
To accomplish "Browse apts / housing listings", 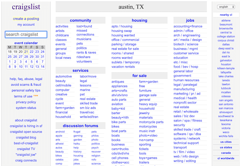I will (122, 26).
